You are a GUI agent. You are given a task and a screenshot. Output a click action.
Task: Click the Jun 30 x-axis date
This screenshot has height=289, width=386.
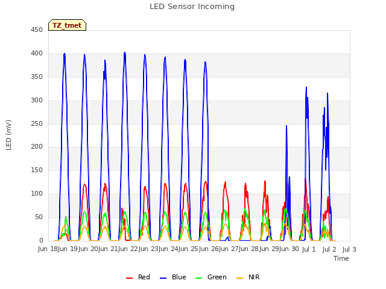tap(289, 249)
